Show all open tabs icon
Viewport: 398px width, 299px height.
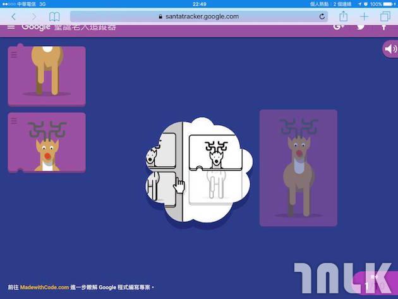coord(385,16)
